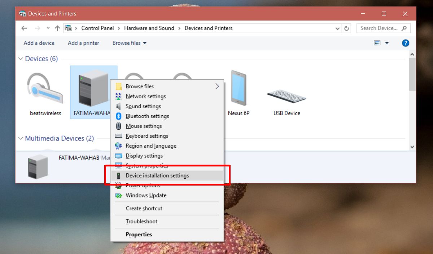Expand the chevron after Hardware and Sound breadcrumb
Screen dimensions: 433x254
click(179, 28)
